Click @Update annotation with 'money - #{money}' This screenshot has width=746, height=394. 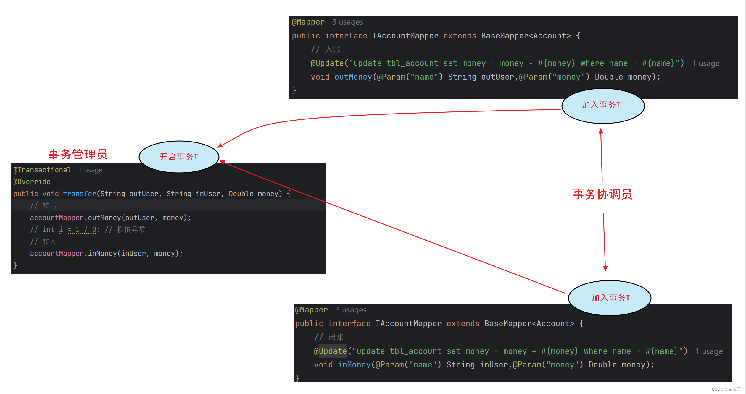coord(327,63)
